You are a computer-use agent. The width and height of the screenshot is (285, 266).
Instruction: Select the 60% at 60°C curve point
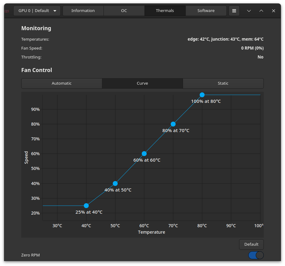[144, 154]
